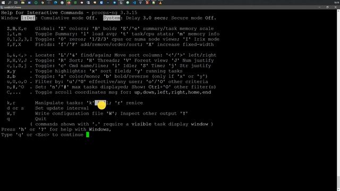Click 'Toggle scroll coordinates msg' row
340x191 pixels.
(109, 92)
